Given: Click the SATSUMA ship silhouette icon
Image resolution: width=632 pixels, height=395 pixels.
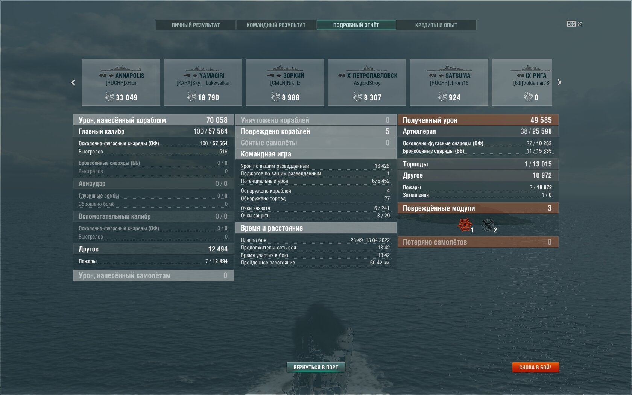Looking at the screenshot, I should 449,68.
